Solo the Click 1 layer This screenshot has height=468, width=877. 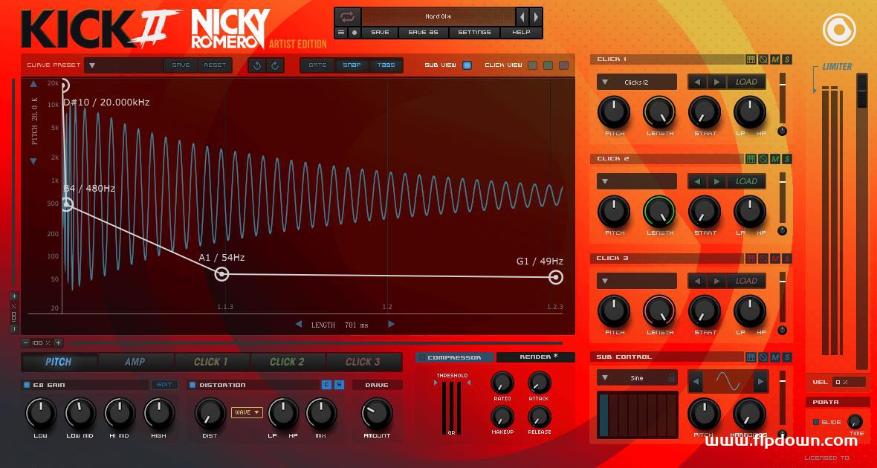[787, 59]
